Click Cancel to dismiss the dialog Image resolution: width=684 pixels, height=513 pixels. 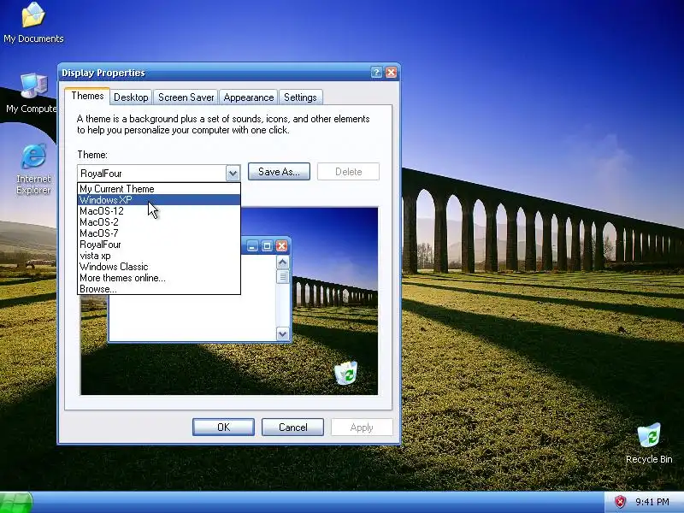click(292, 427)
